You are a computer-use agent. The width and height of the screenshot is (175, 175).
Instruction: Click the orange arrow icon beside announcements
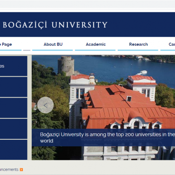click(x=21, y=170)
